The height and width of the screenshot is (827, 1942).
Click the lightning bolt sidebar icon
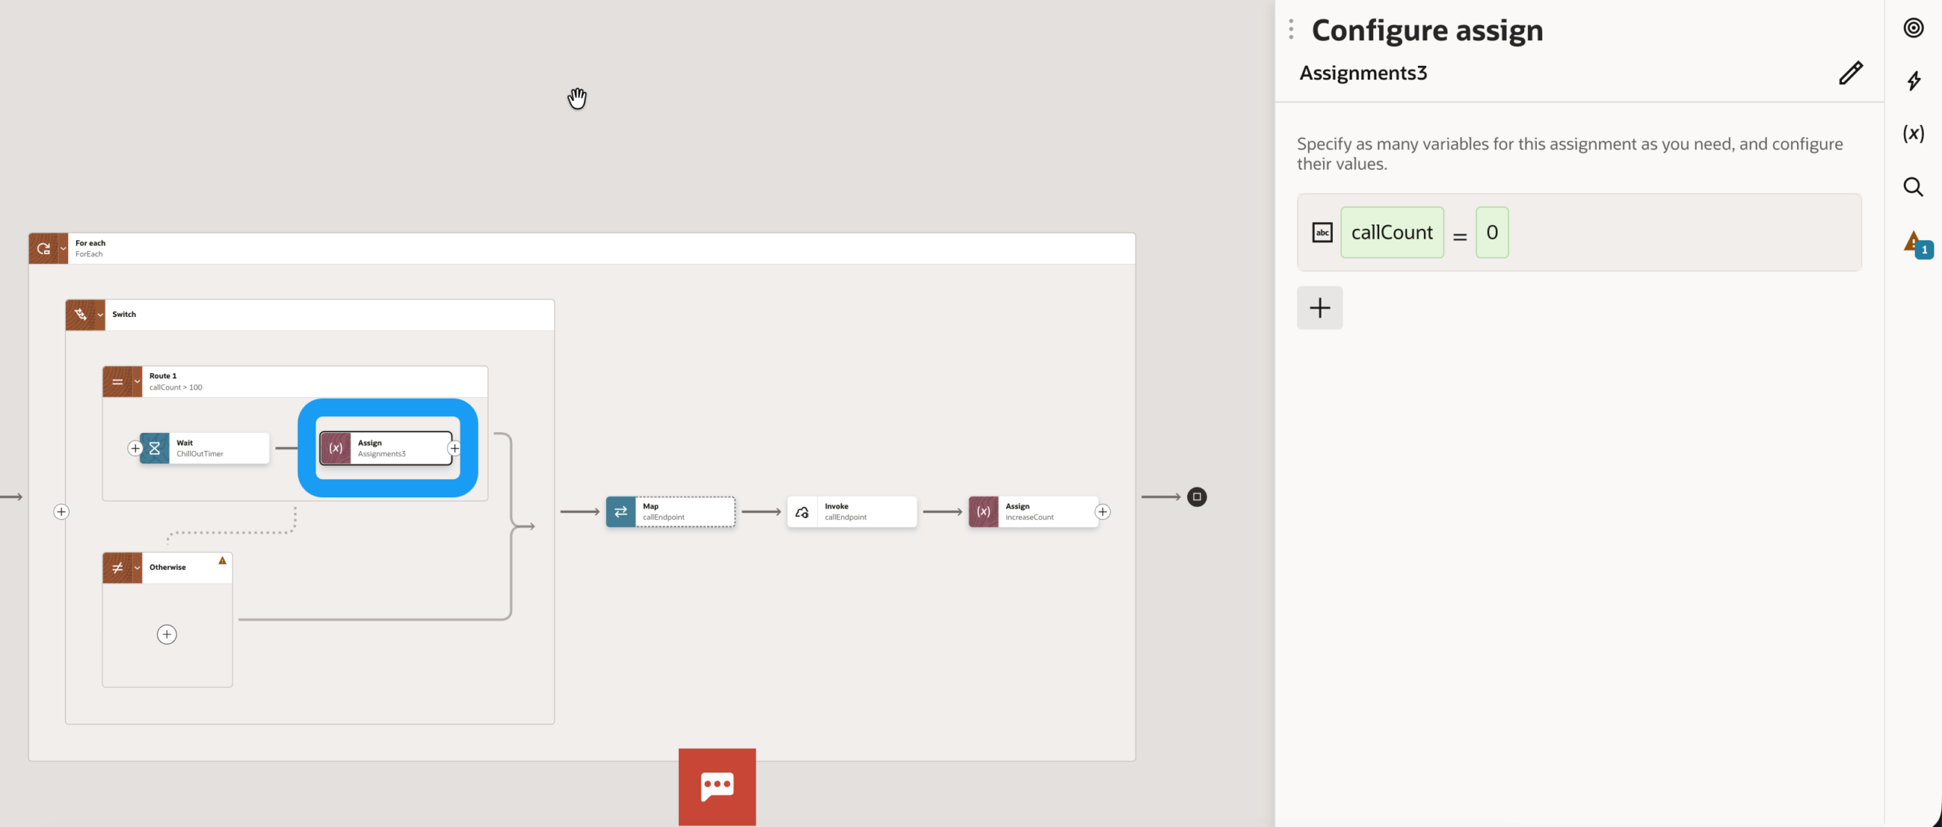[x=1914, y=81]
